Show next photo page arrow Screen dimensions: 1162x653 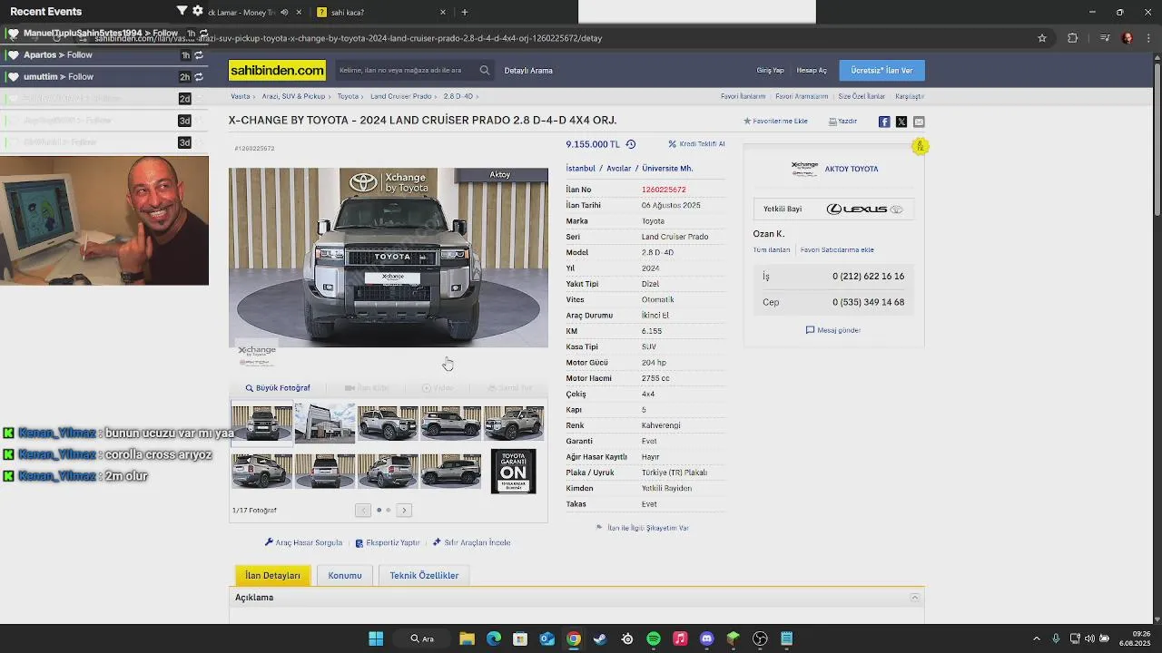(404, 510)
